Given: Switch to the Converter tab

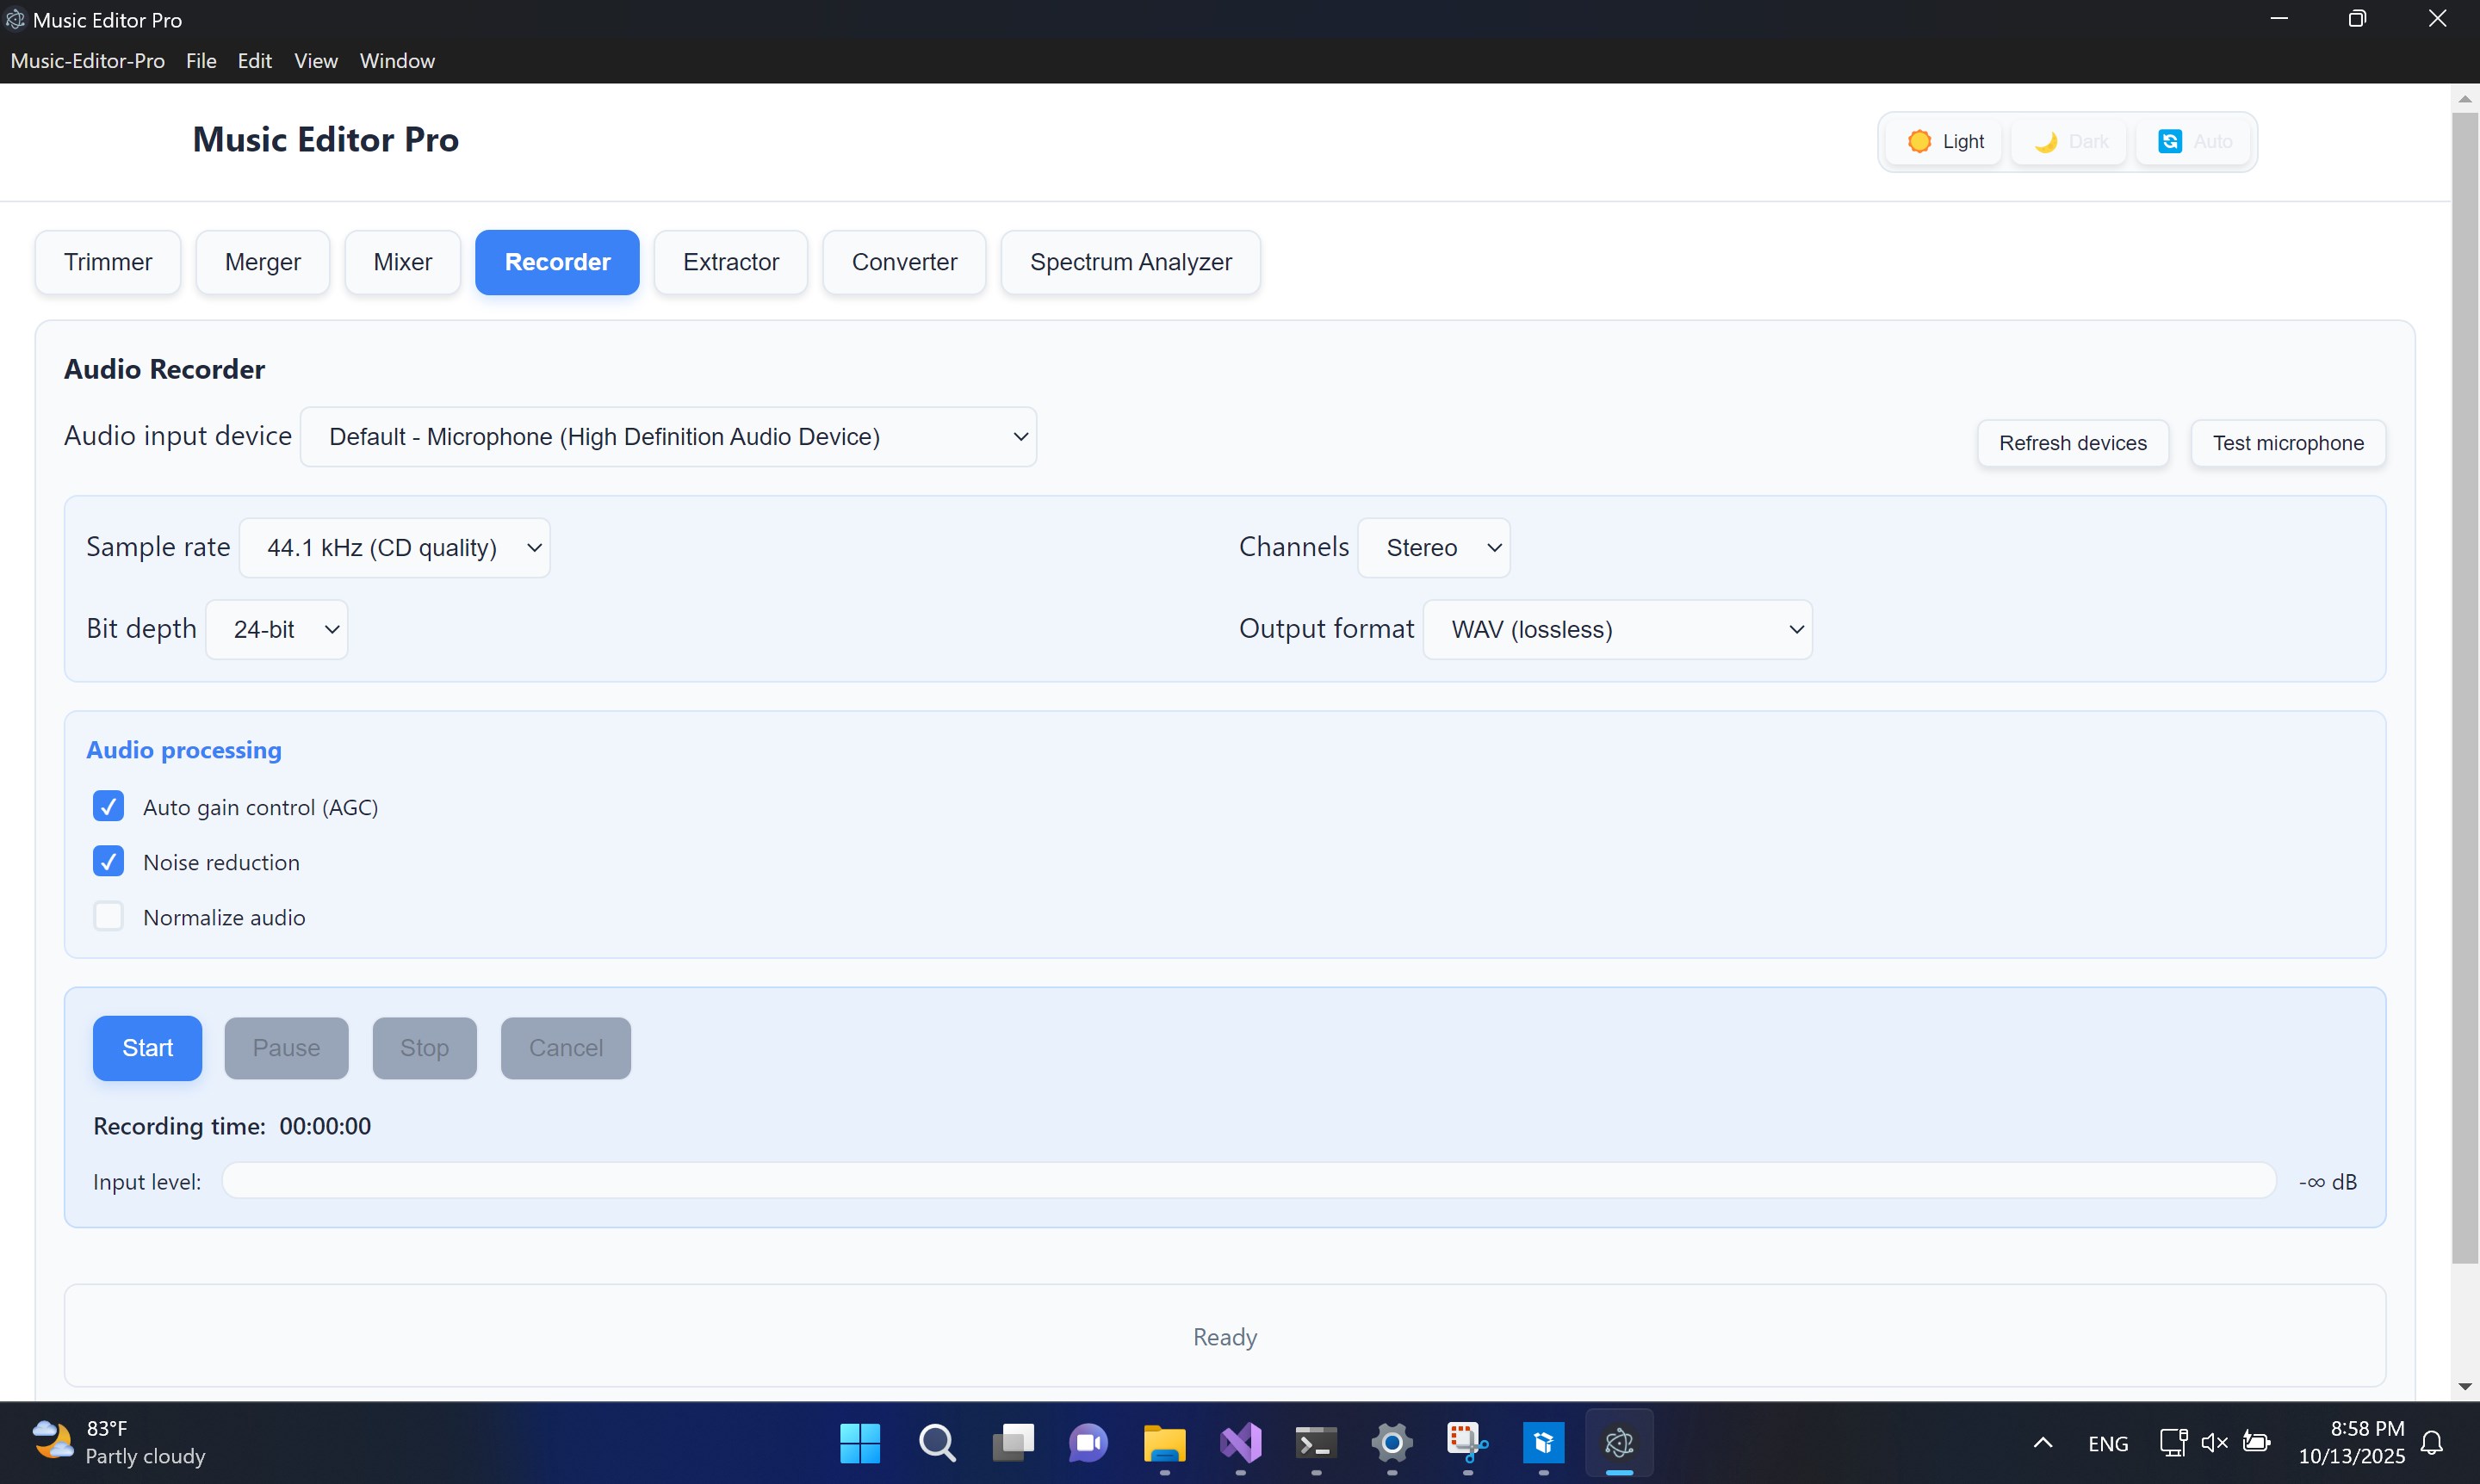Looking at the screenshot, I should point(904,262).
